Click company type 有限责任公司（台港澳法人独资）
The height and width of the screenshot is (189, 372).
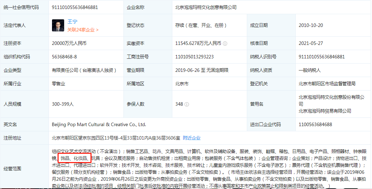pos(84,70)
